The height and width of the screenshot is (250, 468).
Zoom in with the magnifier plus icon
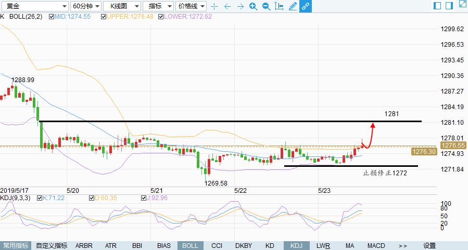point(253,6)
